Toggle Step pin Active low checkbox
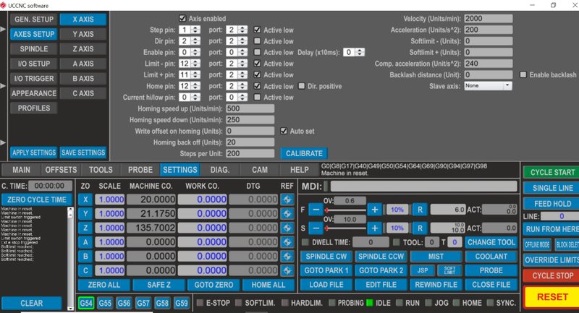The image size is (579, 313). tap(258, 30)
